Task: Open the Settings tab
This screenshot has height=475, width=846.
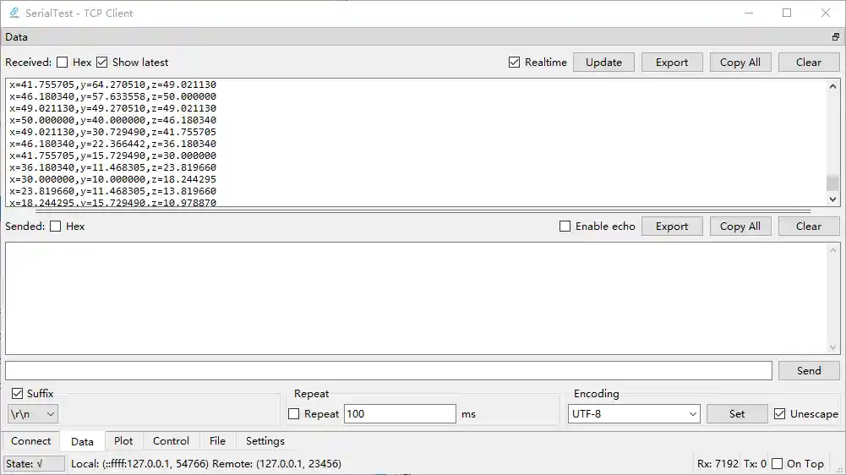Action: 265,441
